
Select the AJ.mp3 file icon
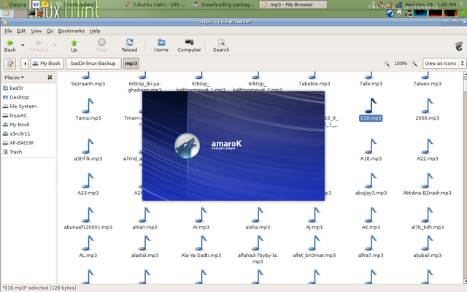point(314,215)
